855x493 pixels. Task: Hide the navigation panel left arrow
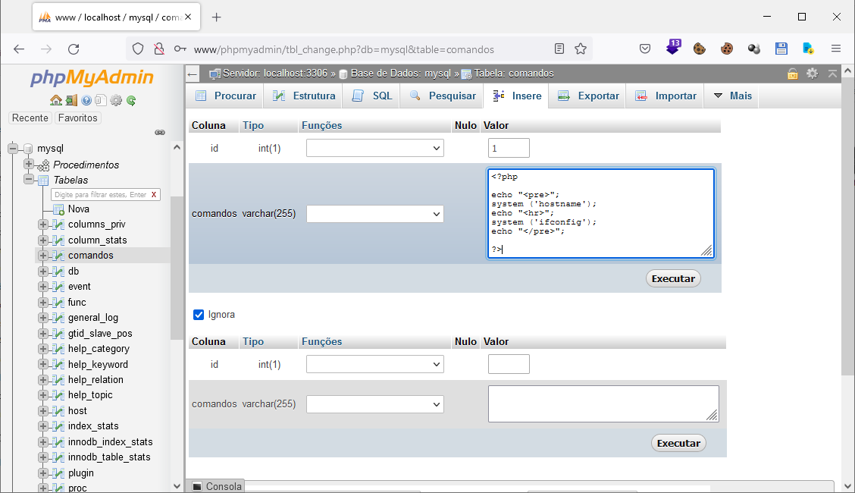pos(192,74)
